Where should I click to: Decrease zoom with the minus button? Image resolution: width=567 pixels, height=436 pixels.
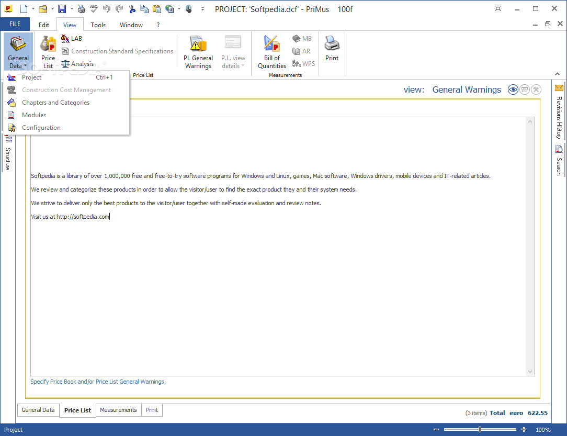[436, 430]
